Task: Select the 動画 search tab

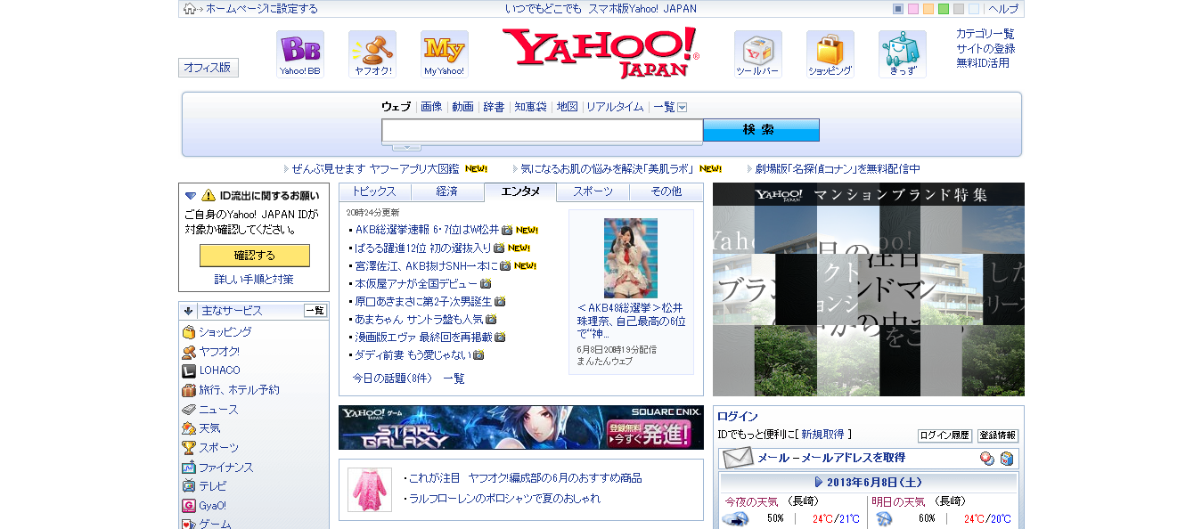Action: (462, 107)
